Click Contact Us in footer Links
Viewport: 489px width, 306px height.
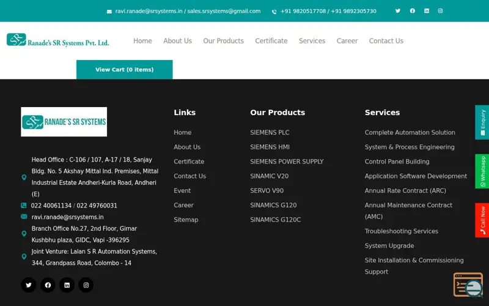click(x=190, y=176)
